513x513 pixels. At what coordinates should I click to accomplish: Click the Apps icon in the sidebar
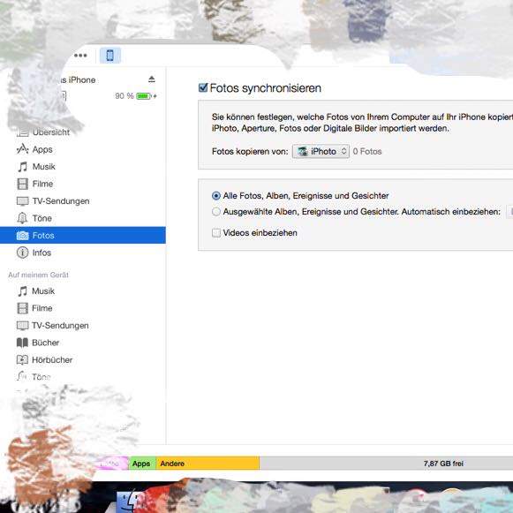[x=22, y=149]
